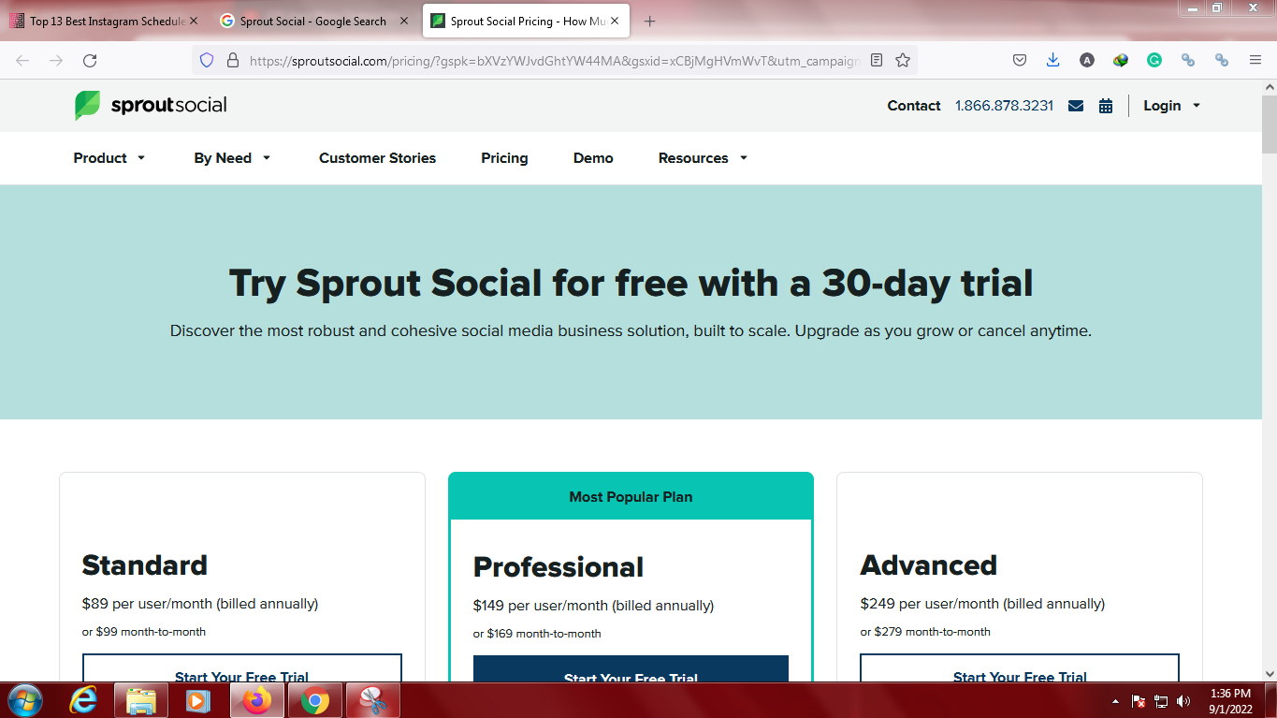Show hidden system tray icons arrow

point(1115,701)
